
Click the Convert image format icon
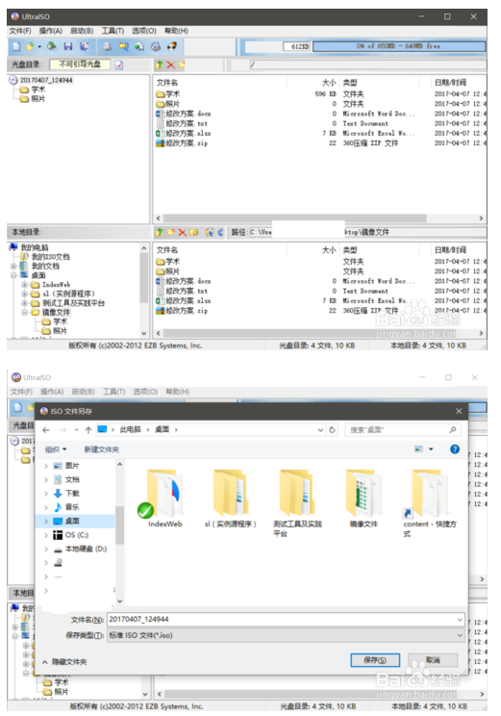coord(139,46)
